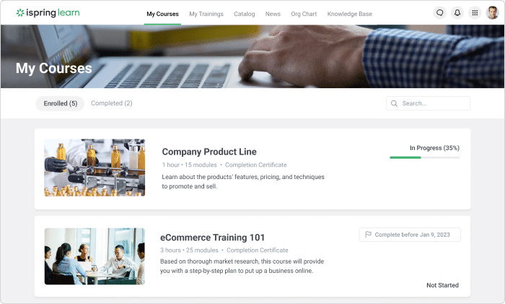Open the eCommerce Training 101 course title

(212, 238)
